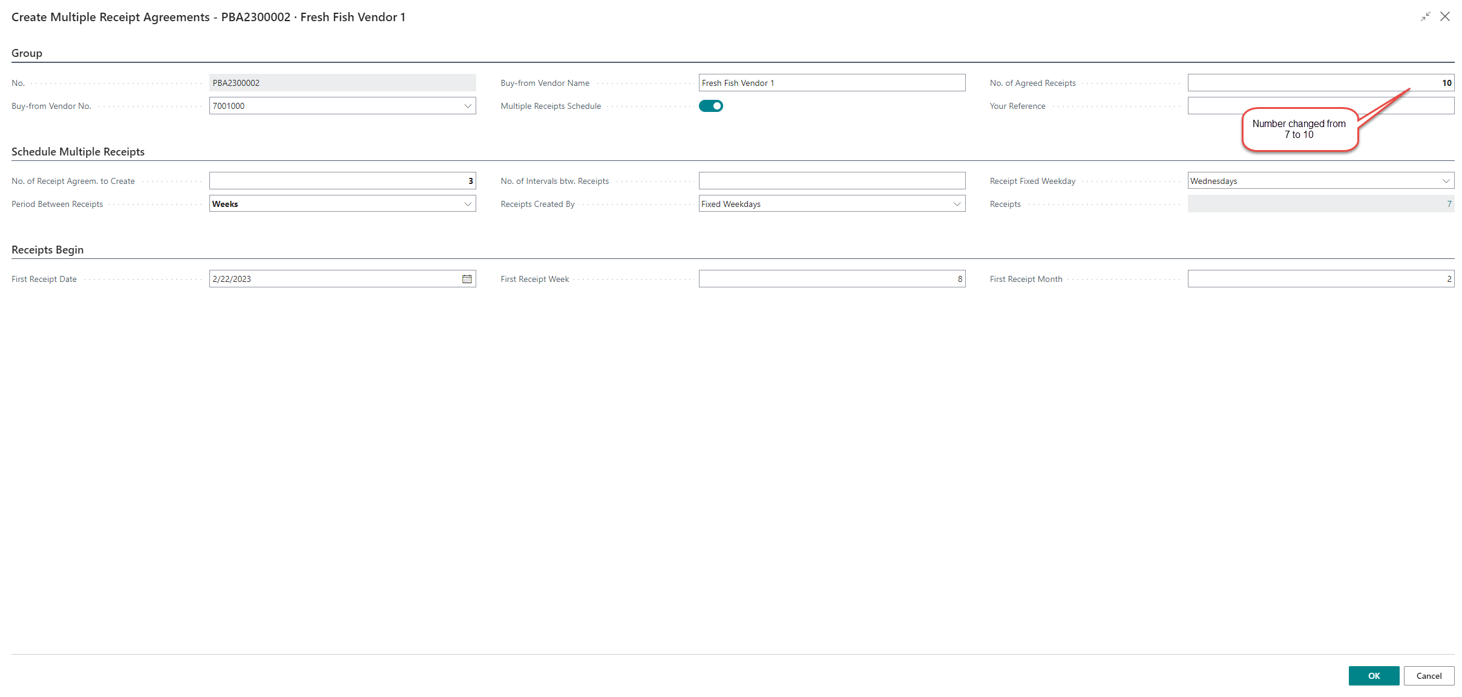1462x697 pixels.
Task: Click the No. of Intervals btw. Receipts field
Action: [831, 181]
